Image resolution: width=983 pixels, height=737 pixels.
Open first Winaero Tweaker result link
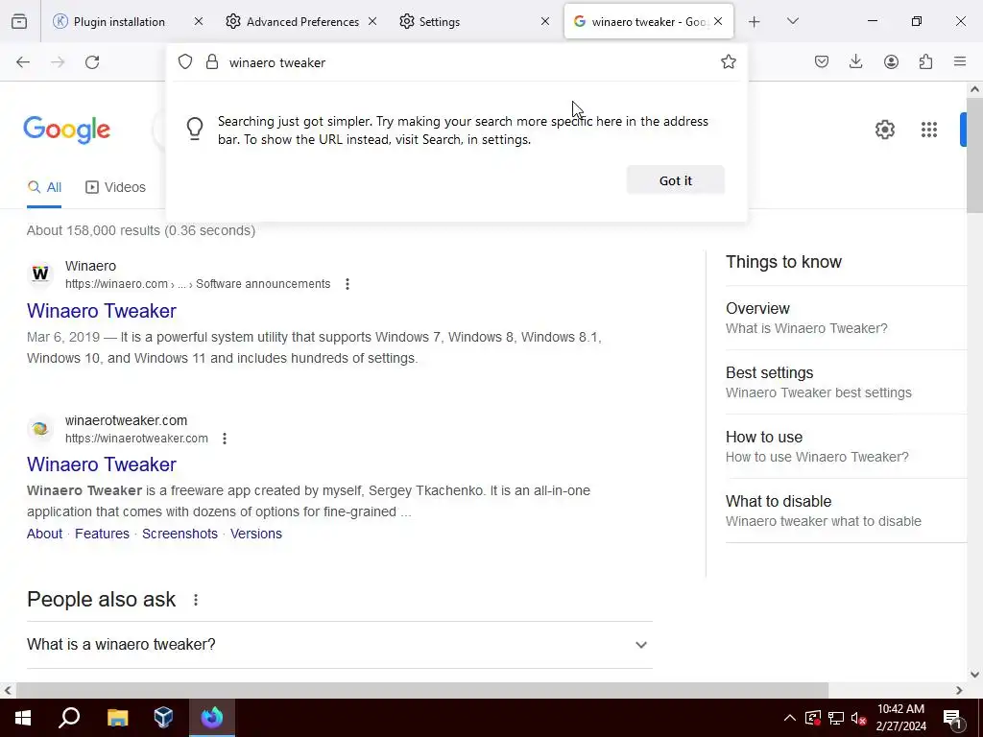tap(102, 311)
